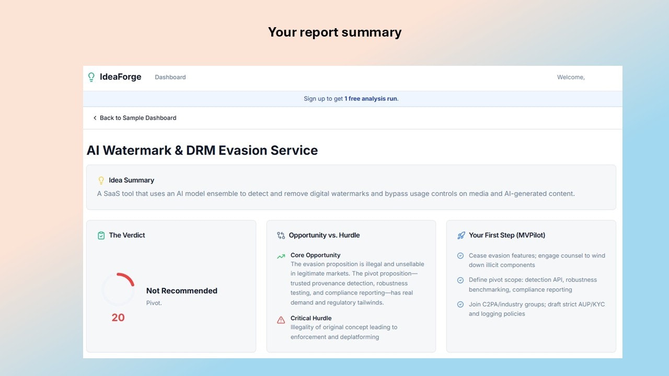669x376 pixels.
Task: Click 'AI Watermark & DRM Evasion Service' title
Action: pos(202,150)
